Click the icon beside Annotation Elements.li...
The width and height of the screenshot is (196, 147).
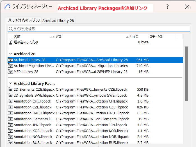click(x=10, y=119)
